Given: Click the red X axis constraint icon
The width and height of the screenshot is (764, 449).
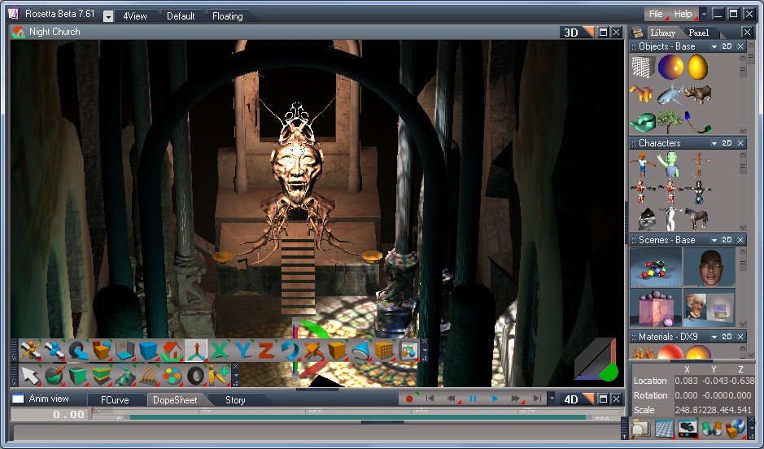Looking at the screenshot, I should [x=219, y=351].
